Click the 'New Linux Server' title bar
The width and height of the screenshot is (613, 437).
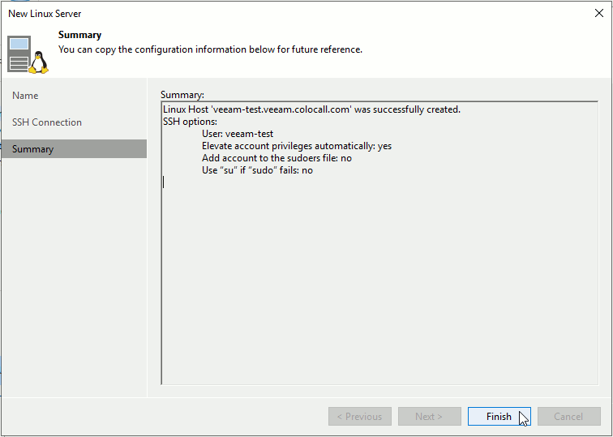coord(243,13)
